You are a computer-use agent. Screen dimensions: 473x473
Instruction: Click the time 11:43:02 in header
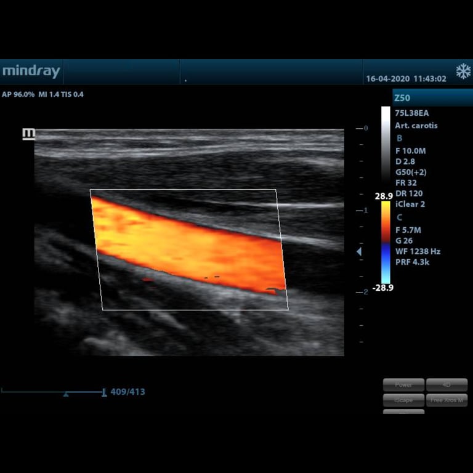[429, 79]
